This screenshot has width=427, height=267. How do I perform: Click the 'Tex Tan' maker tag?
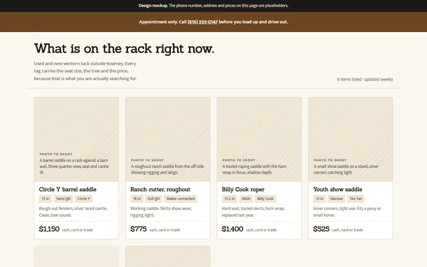tap(355, 199)
